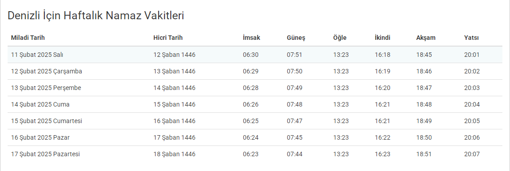510x171 pixels.
Task: Click the Hicri Tarih column header
Action: (x=168, y=38)
